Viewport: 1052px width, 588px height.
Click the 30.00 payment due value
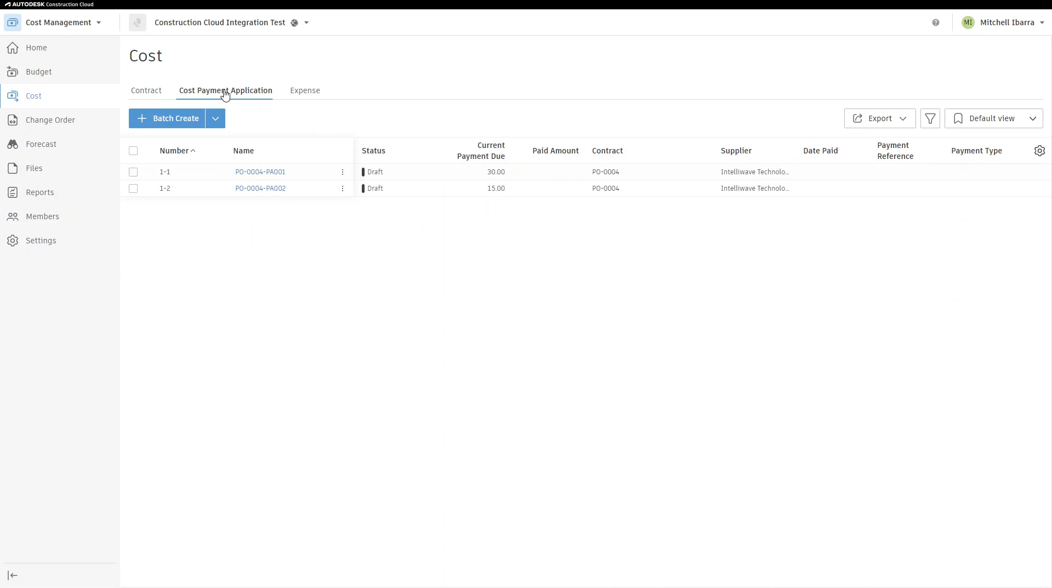tap(496, 172)
